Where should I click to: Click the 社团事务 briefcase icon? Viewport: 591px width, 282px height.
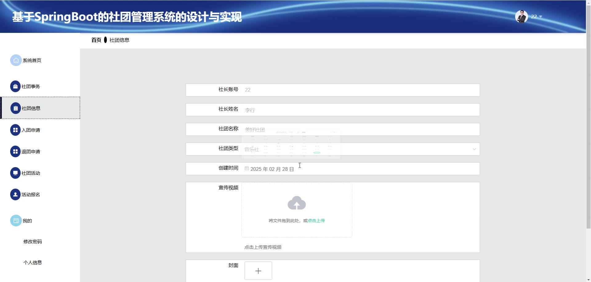coord(15,86)
